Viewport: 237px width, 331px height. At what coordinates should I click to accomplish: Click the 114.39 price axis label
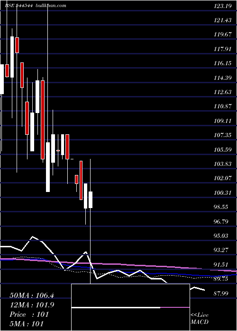(223, 78)
